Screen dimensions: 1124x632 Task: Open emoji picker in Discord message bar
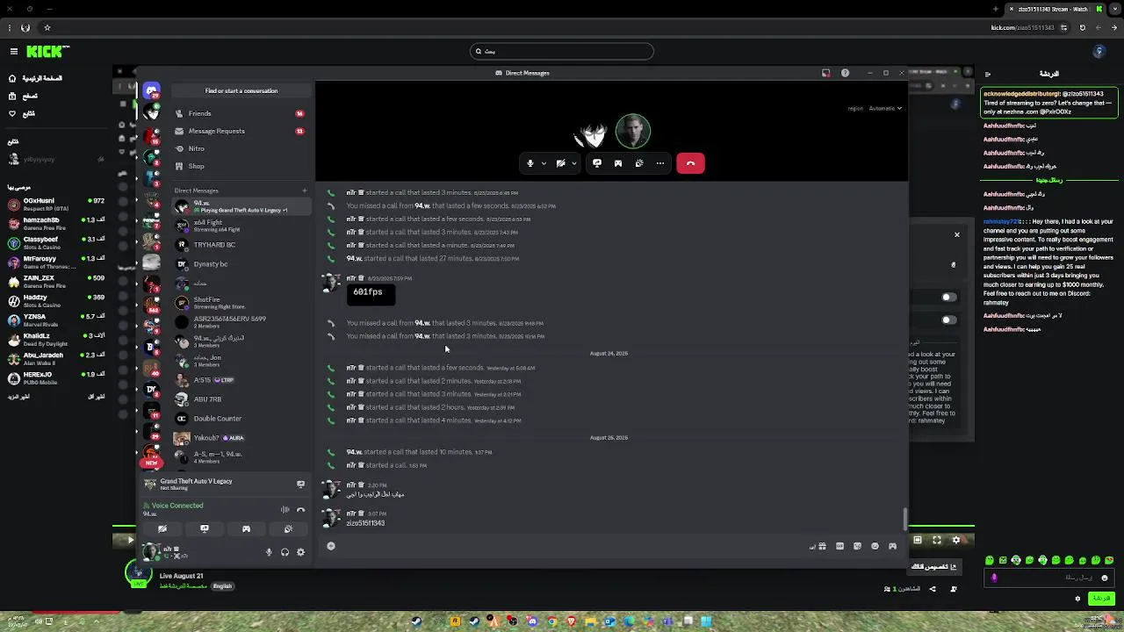click(875, 546)
